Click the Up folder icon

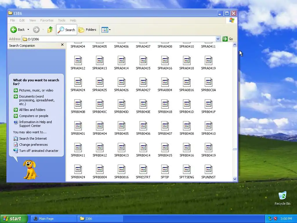(x=50, y=30)
